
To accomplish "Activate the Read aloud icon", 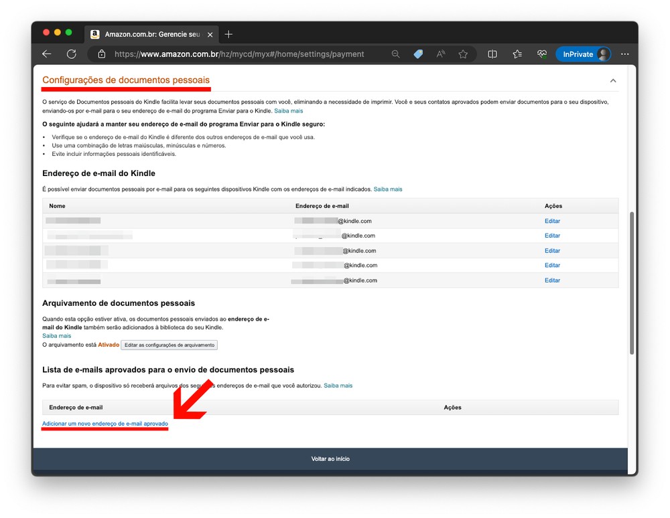I will (x=440, y=54).
